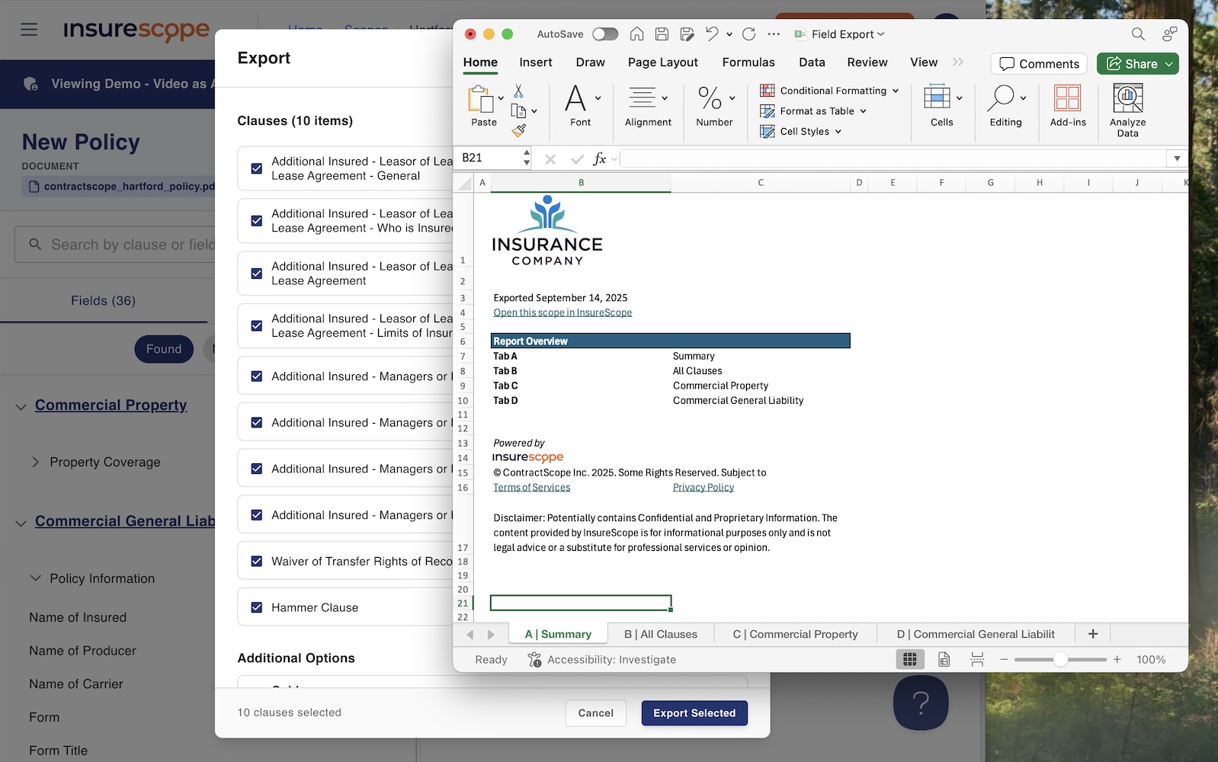Click the Export Selected button

(694, 713)
